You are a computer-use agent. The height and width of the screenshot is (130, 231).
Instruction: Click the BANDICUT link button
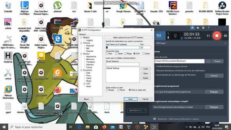click(137, 110)
